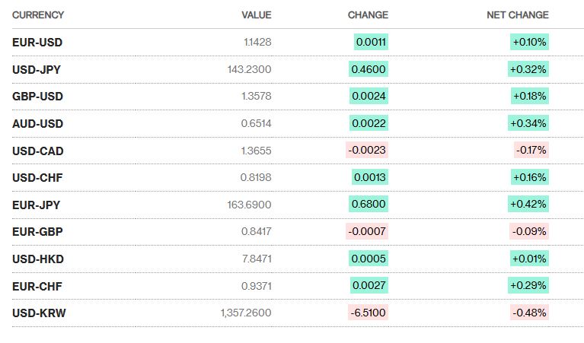The height and width of the screenshot is (343, 584).
Task: Click the red -0.17% net change badge
Action: pyautogui.click(x=531, y=151)
